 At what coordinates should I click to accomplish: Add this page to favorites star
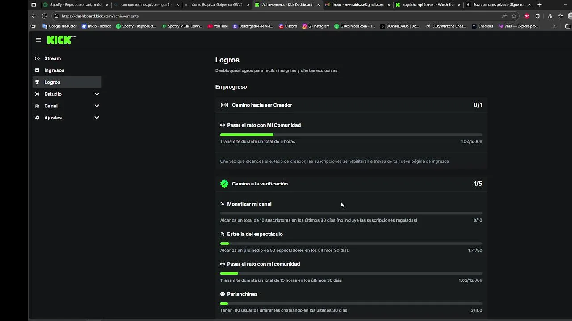click(x=514, y=16)
